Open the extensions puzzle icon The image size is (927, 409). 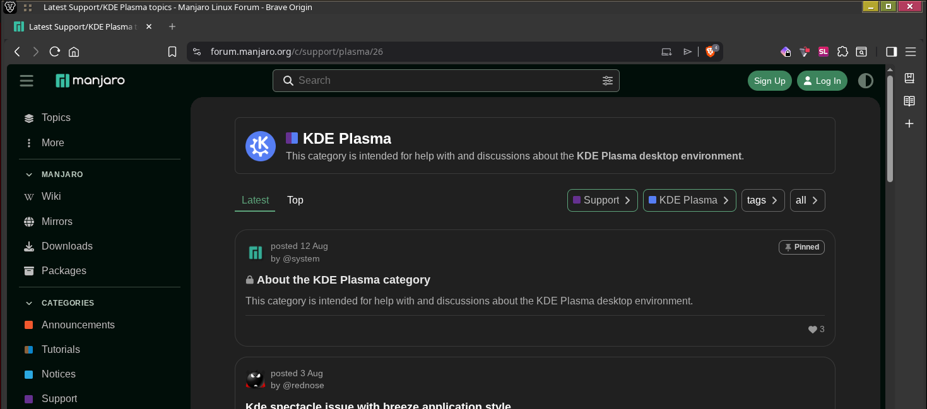click(842, 52)
